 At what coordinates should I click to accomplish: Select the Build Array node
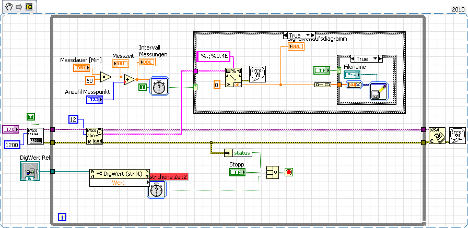(x=323, y=85)
